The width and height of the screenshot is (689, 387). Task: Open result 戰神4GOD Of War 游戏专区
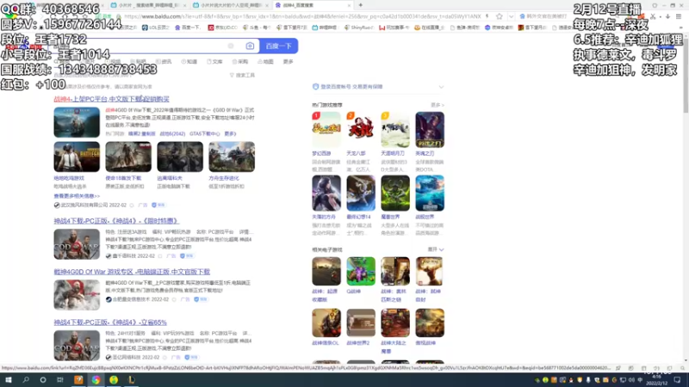point(132,272)
